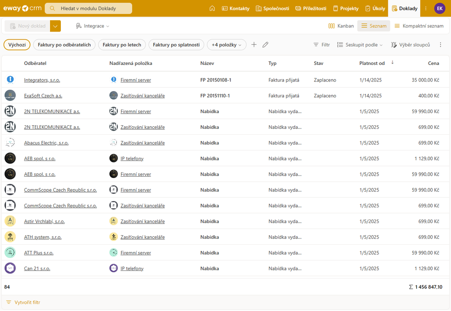The image size is (451, 311).
Task: Switch to Kanban view
Action: coord(341,26)
